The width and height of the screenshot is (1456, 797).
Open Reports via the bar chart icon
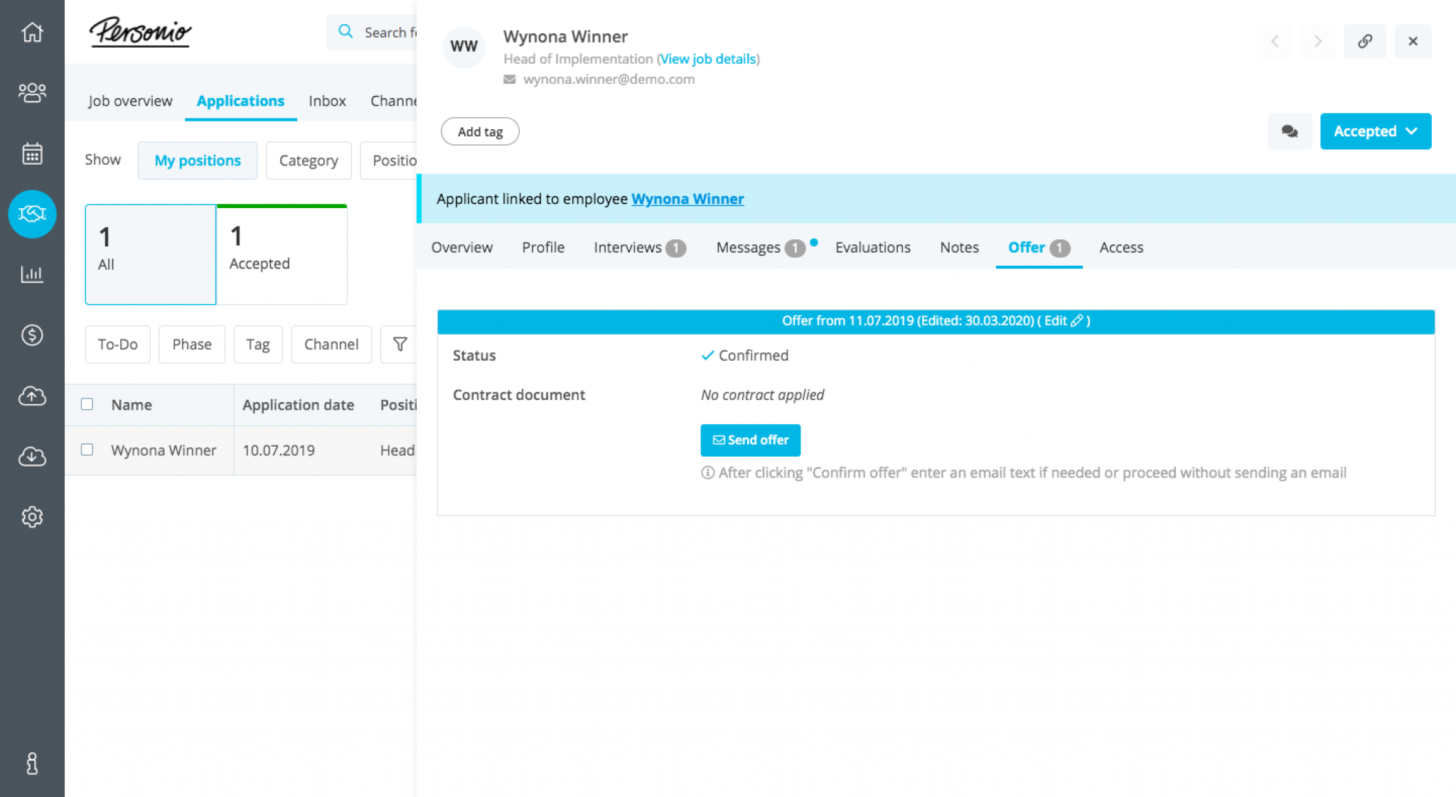32,274
